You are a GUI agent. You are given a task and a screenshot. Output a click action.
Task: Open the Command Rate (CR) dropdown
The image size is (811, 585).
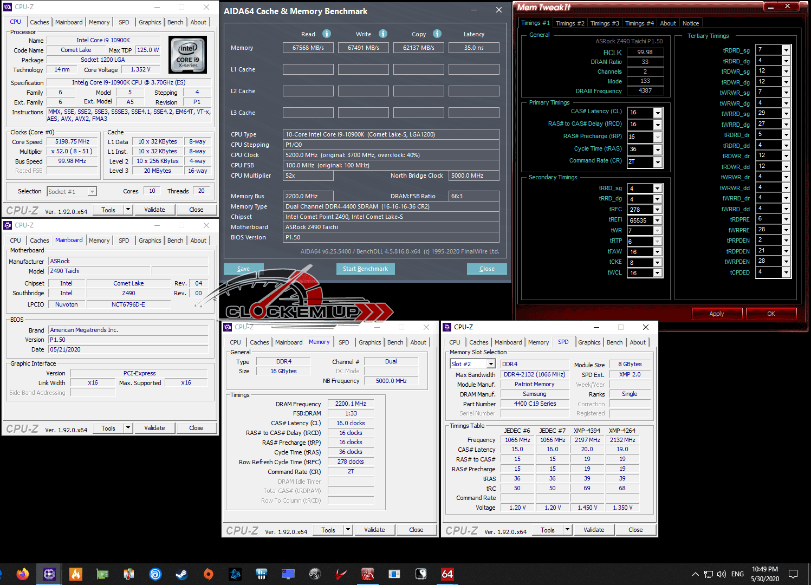point(658,162)
